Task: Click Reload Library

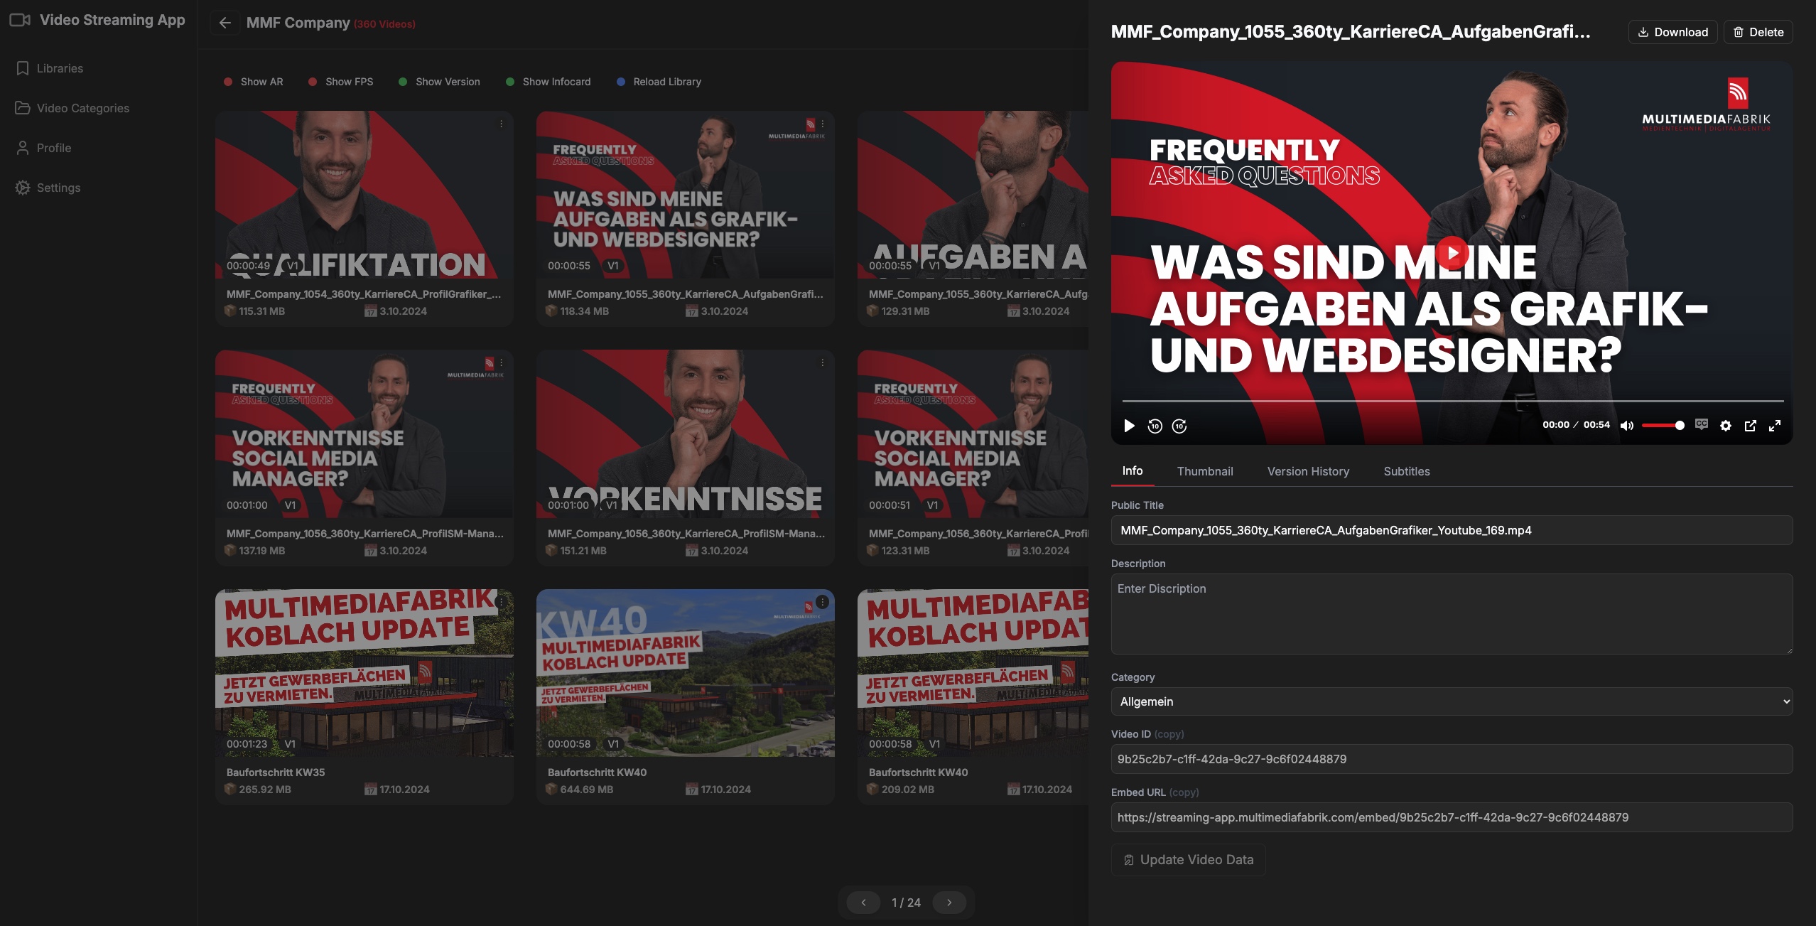Action: [x=659, y=82]
